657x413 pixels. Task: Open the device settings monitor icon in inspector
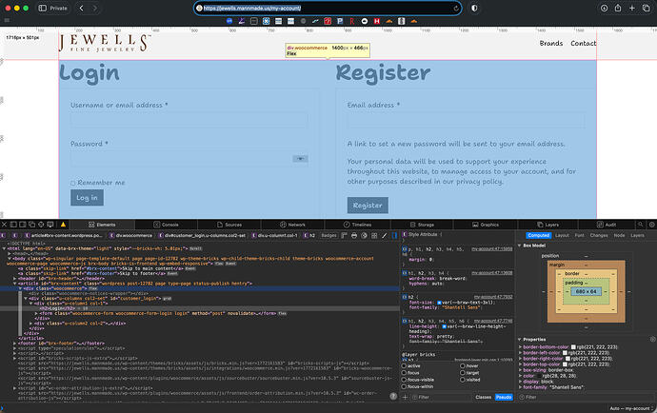pos(50,225)
